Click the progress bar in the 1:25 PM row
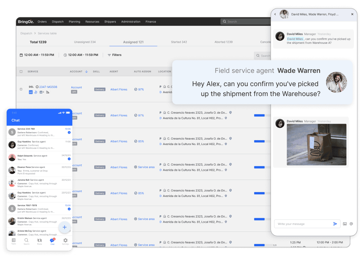Image resolution: width=362 pixels, height=258 pixels. 263,245
